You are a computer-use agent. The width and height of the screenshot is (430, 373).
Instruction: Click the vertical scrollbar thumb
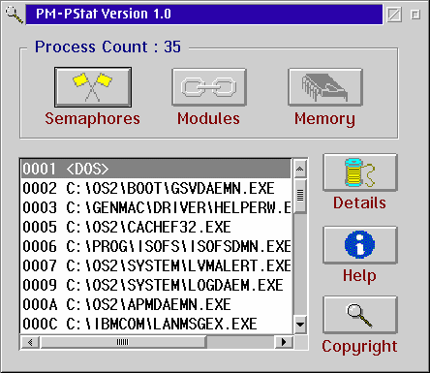[x=300, y=196]
